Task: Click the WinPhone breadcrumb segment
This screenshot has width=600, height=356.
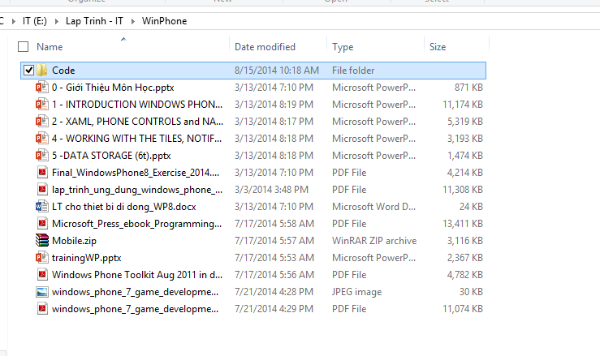Action: [165, 21]
